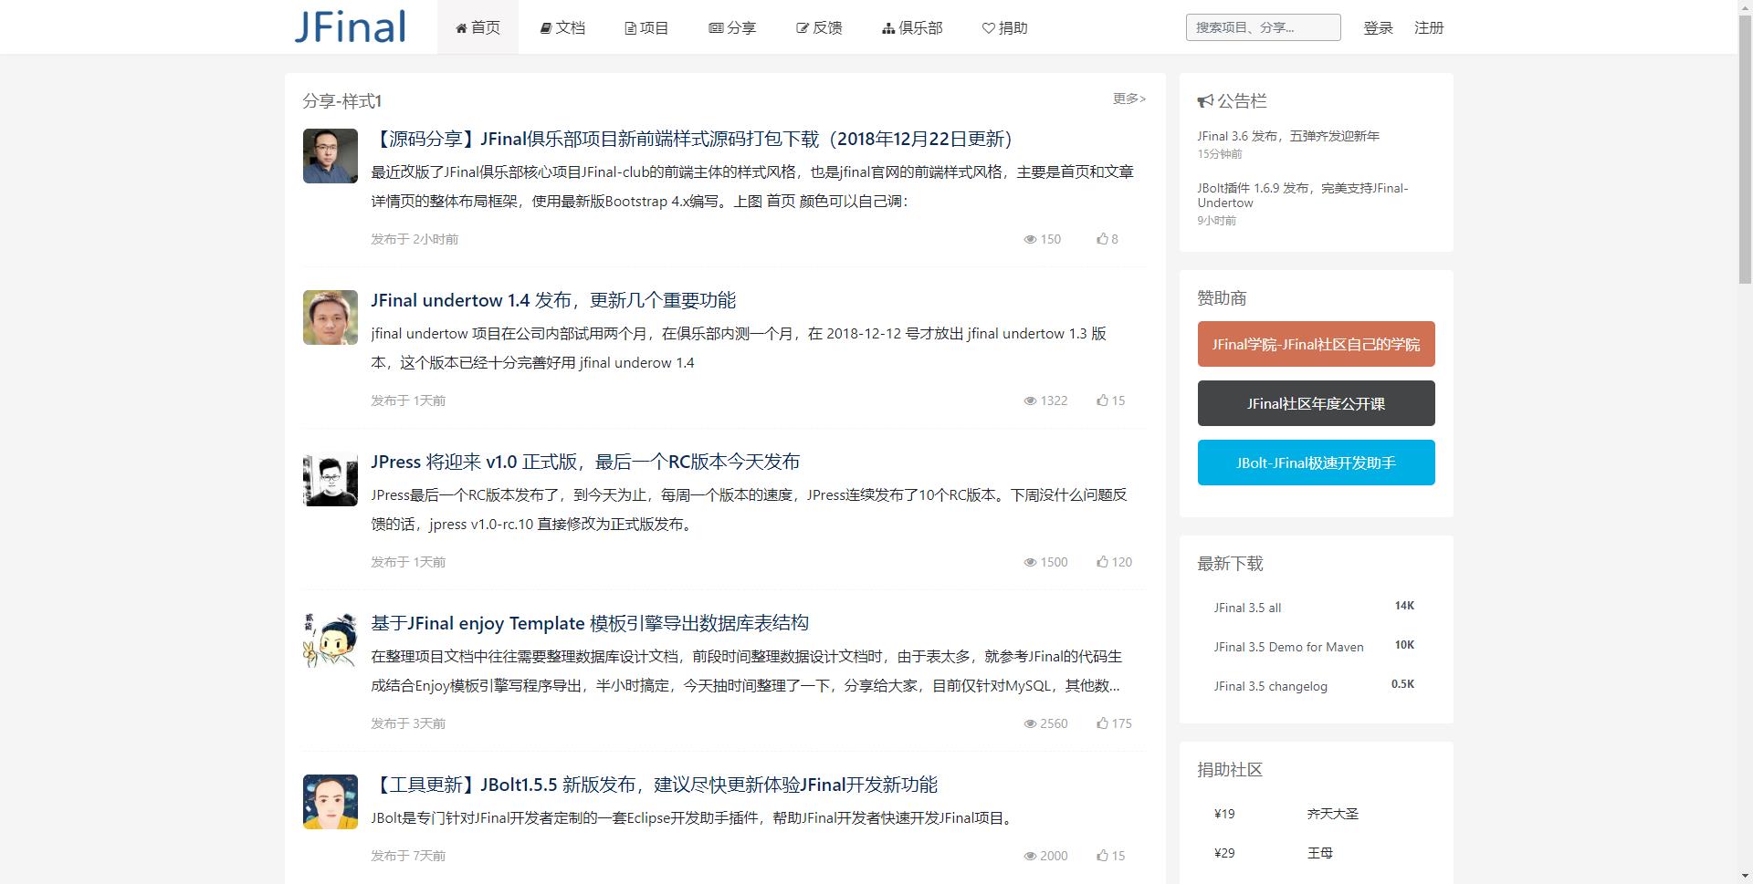Screen dimensions: 1753x884
Task: Click the 登录 login link
Action: point(1378,27)
